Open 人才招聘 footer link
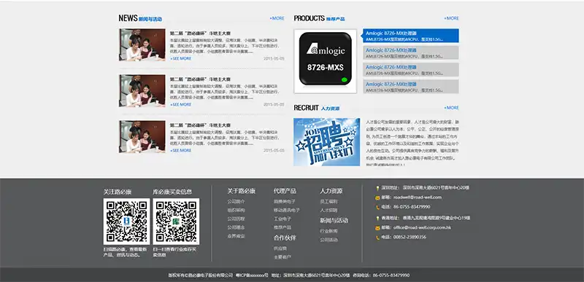 click(328, 210)
